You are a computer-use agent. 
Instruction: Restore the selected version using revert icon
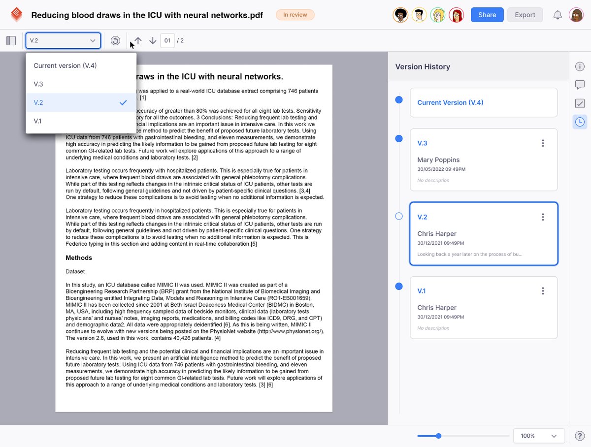[x=115, y=40]
